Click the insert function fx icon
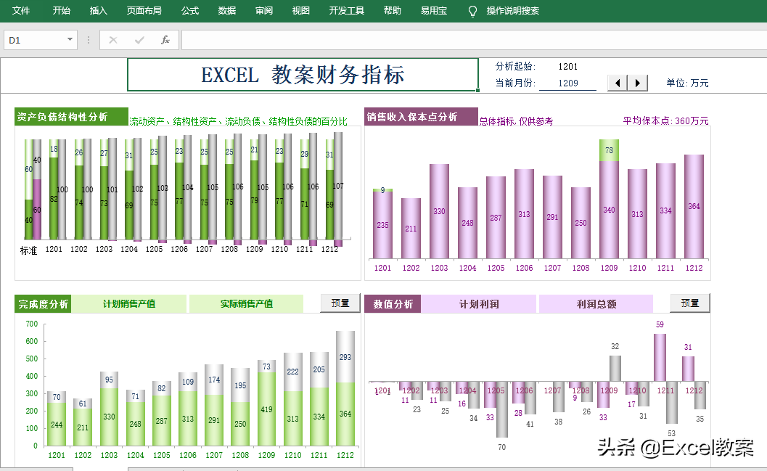767x471 pixels. pos(165,40)
